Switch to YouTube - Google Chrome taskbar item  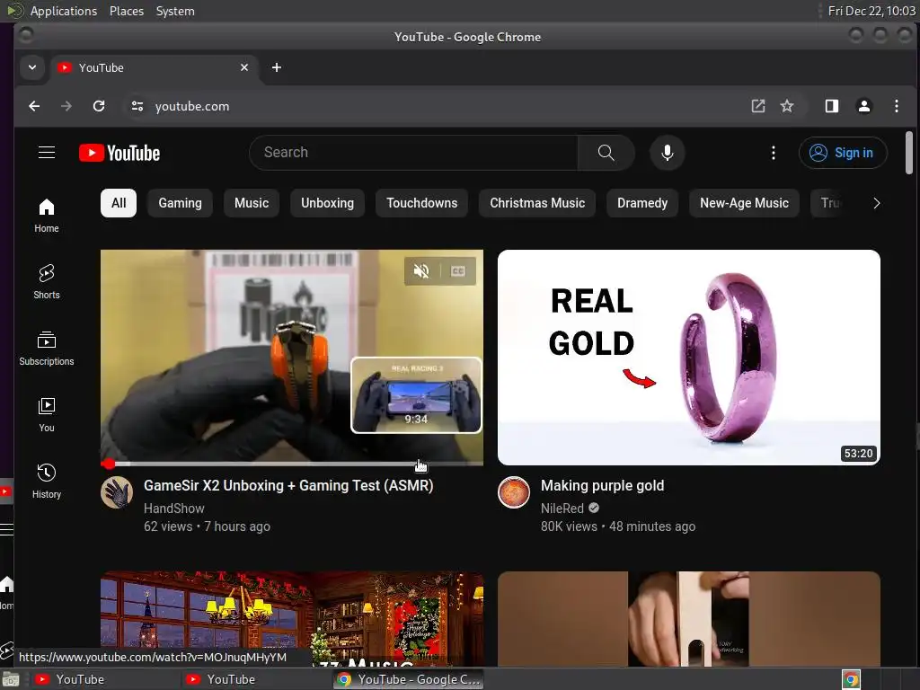point(411,679)
